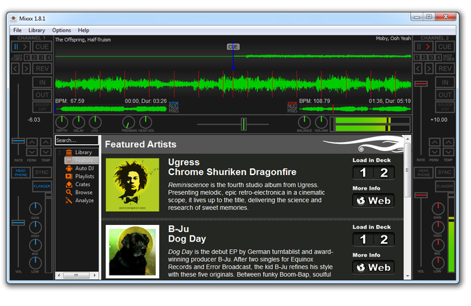This screenshot has height=306, width=471.
Task: Click the Channel 2 GAIN knob
Action: [x=438, y=208]
